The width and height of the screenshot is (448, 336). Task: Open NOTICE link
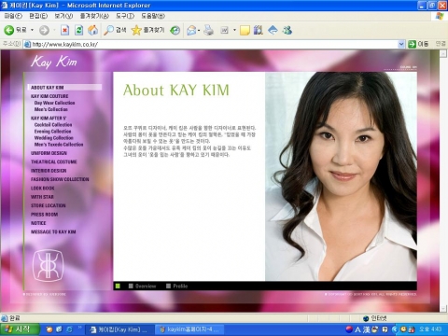pos(38,223)
